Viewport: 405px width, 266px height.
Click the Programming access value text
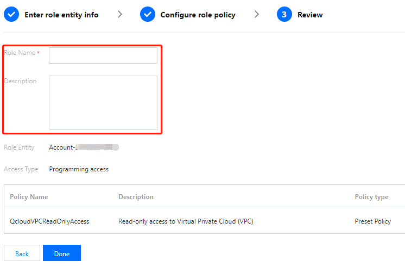click(79, 169)
